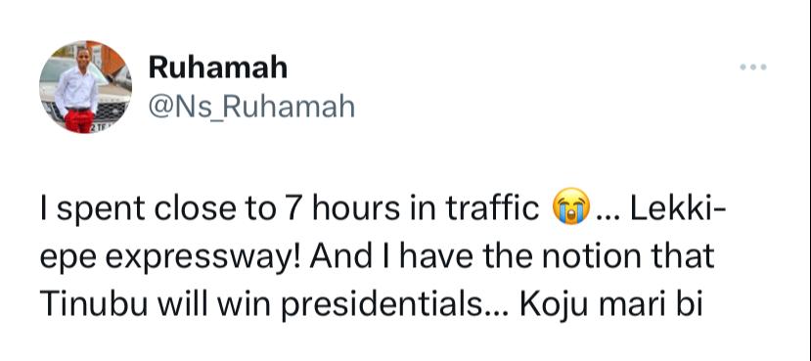Open Ruhamah's profile picture
811x361 pixels.
(85, 87)
